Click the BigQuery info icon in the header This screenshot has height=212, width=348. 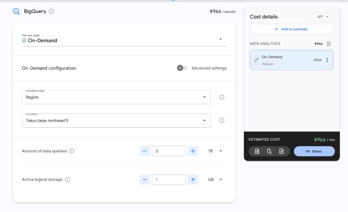(52, 11)
